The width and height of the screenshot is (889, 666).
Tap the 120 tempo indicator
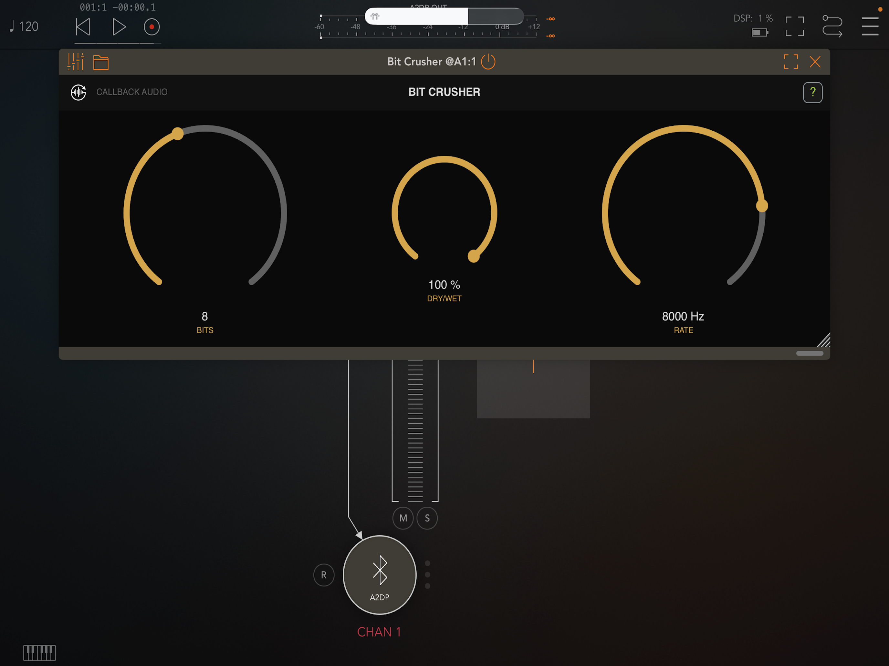point(24,26)
